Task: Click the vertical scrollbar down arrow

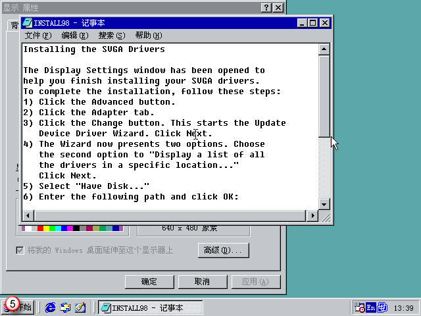Action: tap(324, 205)
